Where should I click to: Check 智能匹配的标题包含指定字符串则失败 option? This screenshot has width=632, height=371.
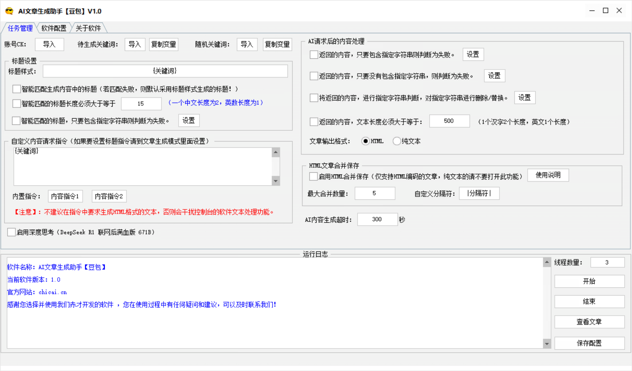16,121
